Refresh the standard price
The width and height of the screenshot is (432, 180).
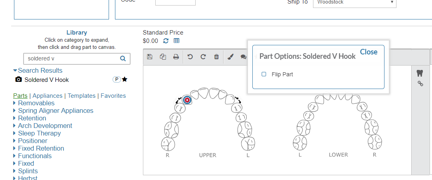166,41
